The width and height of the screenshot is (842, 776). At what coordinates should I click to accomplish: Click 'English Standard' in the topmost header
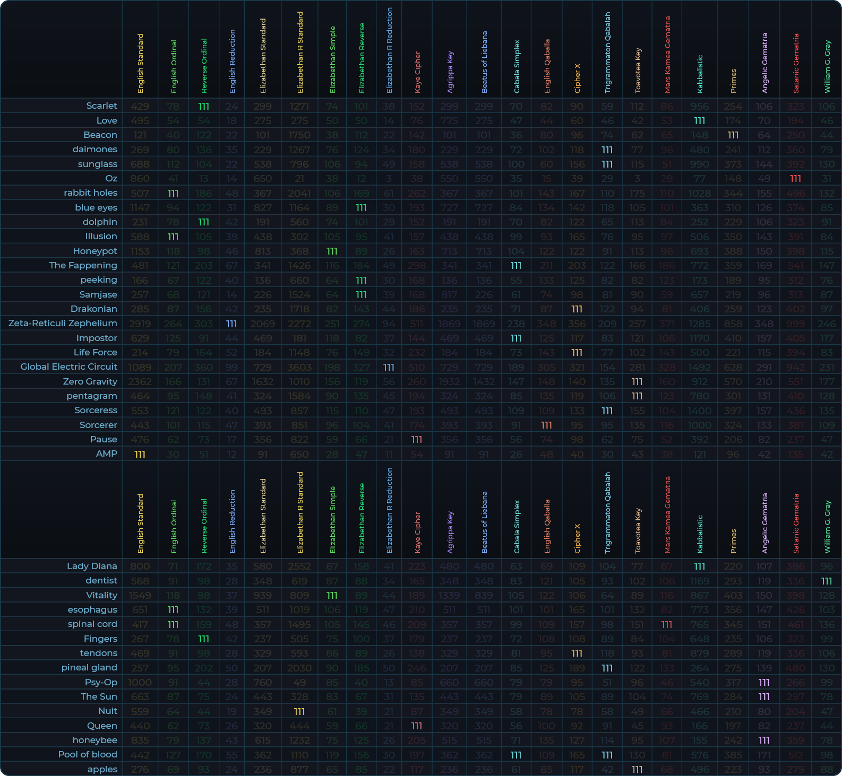(141, 64)
